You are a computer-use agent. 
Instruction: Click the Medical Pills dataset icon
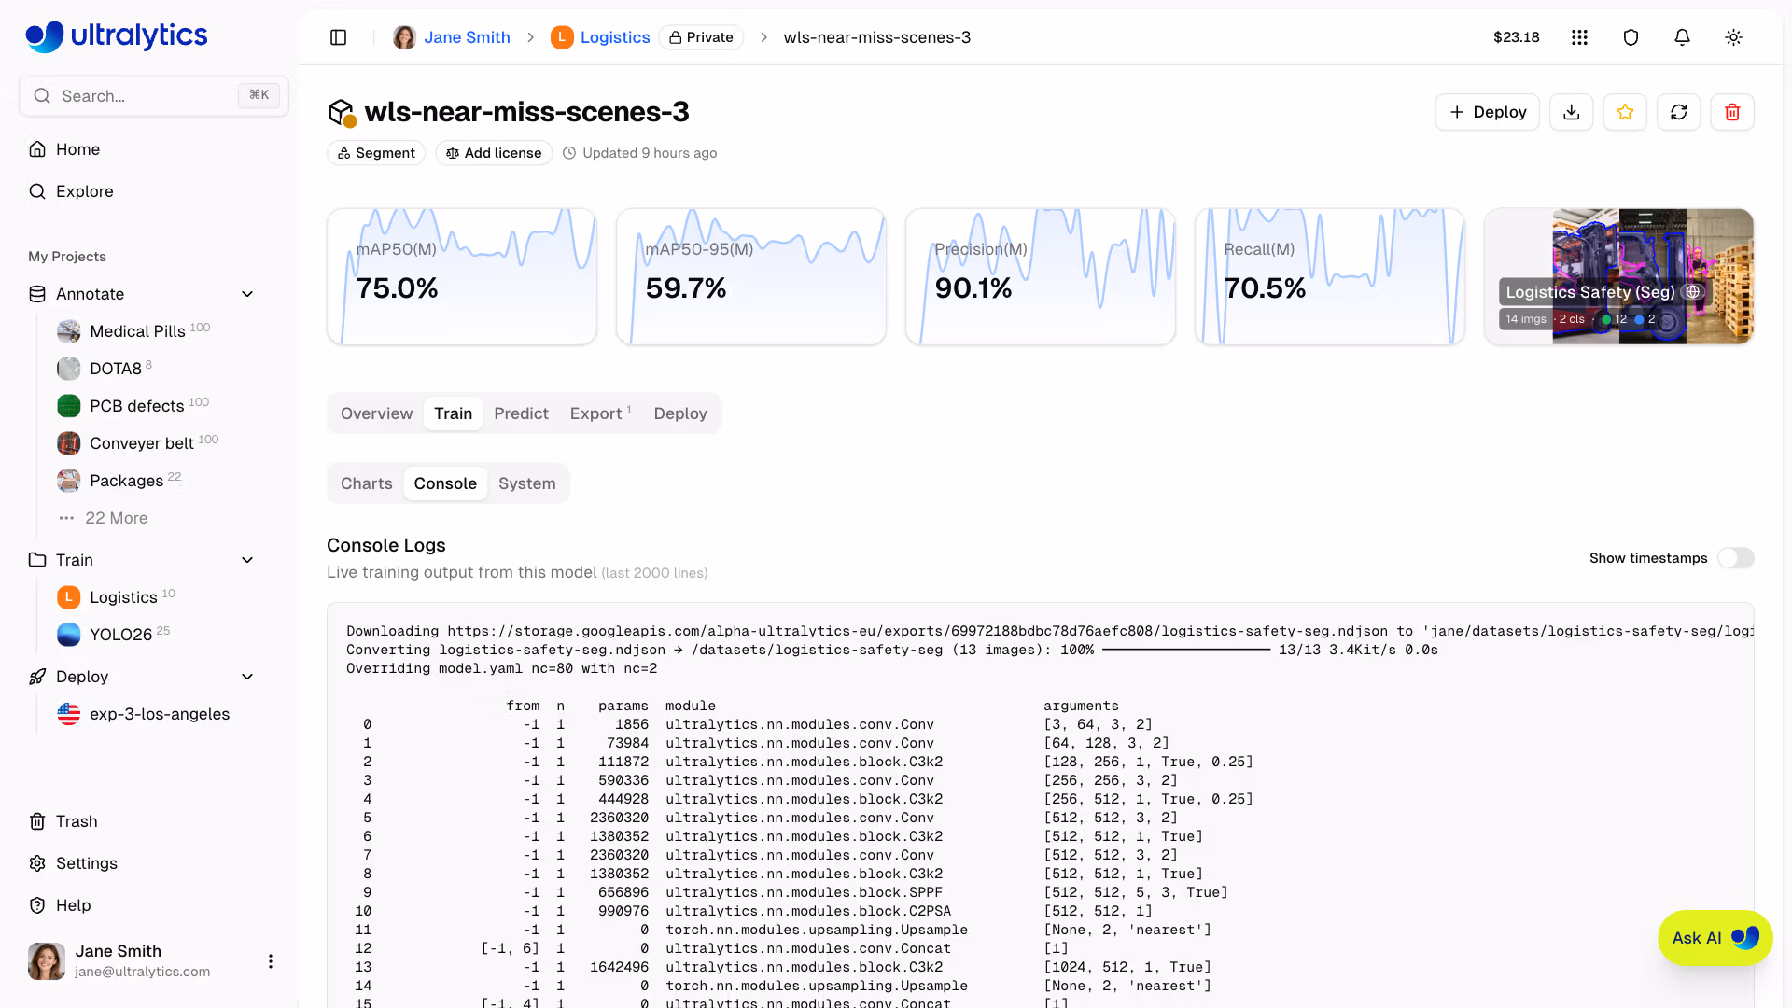tap(69, 331)
